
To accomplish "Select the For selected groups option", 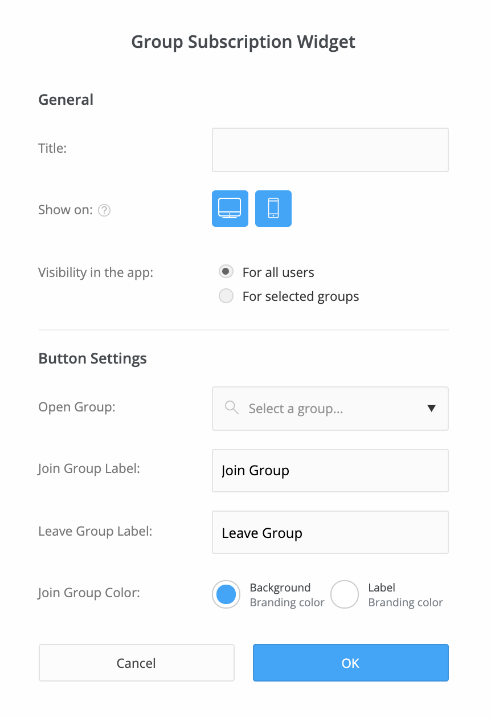I will pyautogui.click(x=226, y=296).
